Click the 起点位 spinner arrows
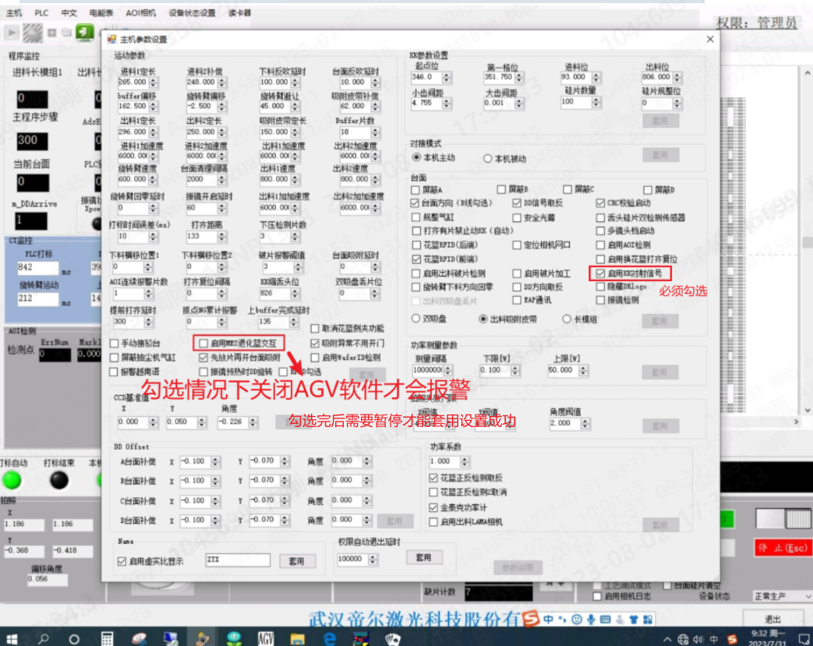The height and width of the screenshot is (646, 813). click(447, 78)
